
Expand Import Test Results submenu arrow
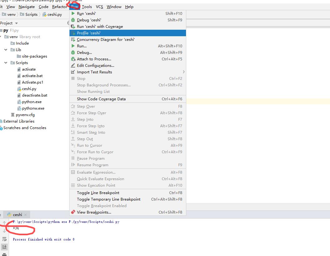pos(184,72)
